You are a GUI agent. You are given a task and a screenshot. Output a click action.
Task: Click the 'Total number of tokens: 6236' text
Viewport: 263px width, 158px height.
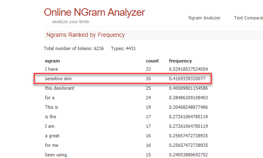(74, 48)
